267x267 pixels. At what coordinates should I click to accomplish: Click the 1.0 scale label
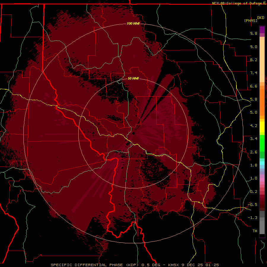[x=254, y=178]
